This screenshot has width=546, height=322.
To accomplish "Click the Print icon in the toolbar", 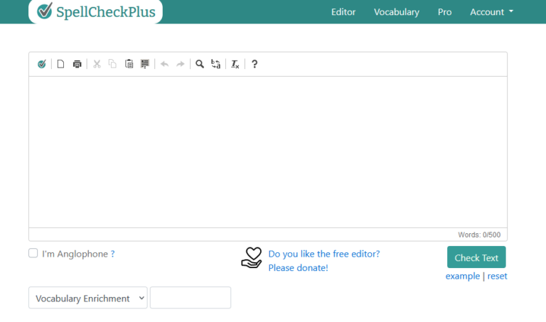I will click(77, 64).
